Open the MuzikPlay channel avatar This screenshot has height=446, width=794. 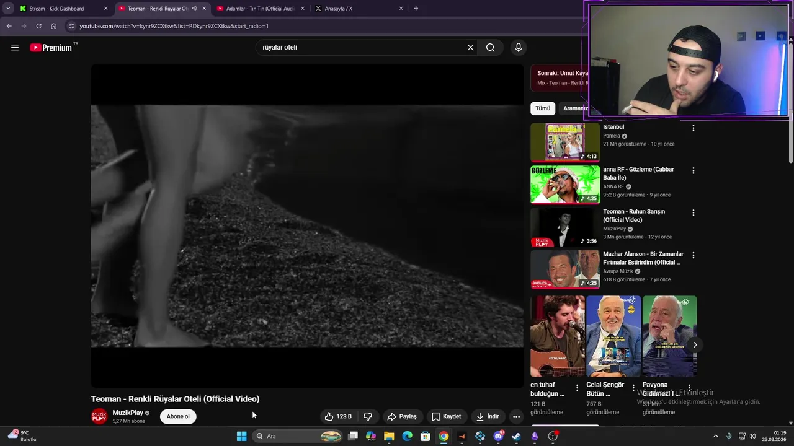click(99, 416)
